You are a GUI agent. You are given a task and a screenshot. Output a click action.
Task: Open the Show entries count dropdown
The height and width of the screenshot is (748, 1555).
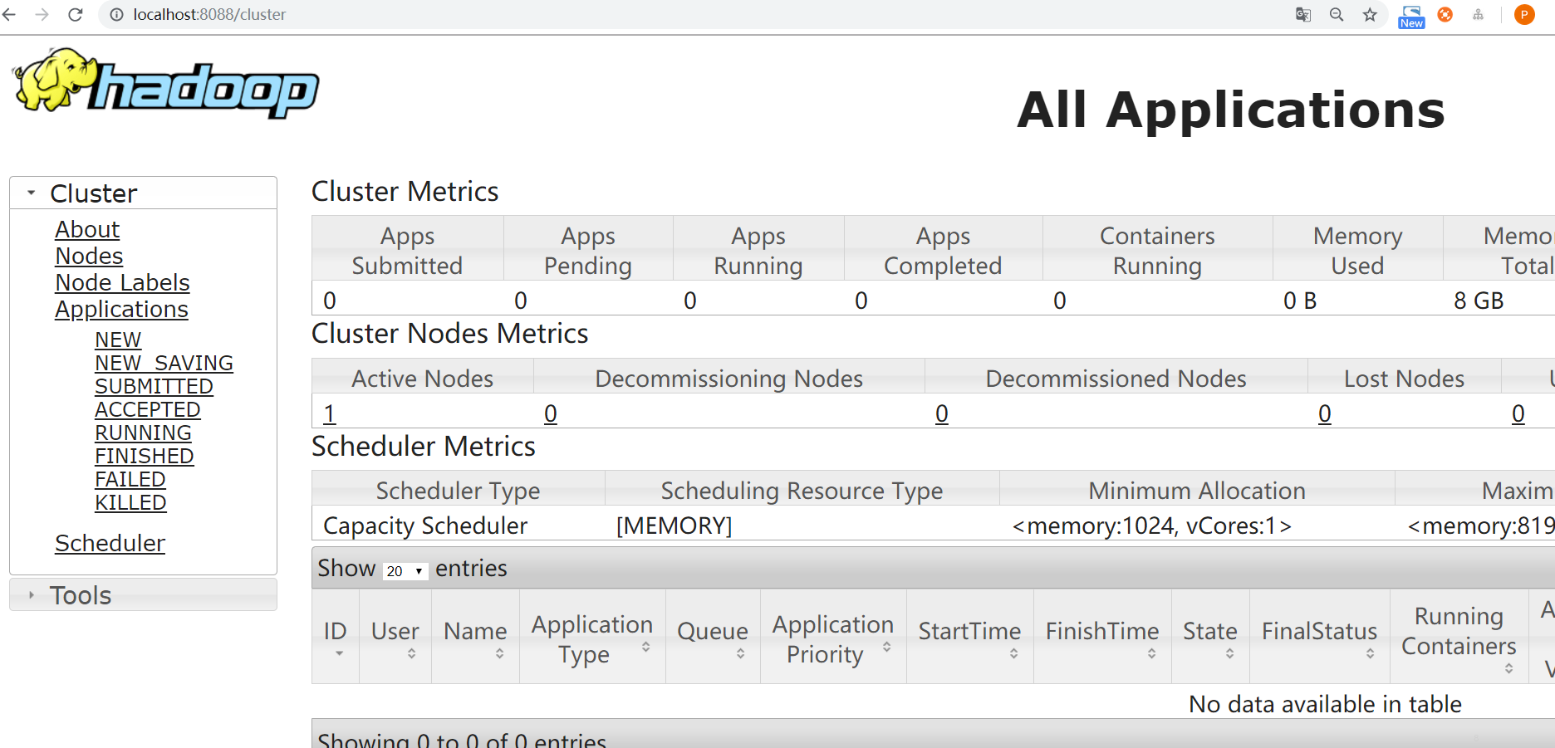click(x=405, y=570)
